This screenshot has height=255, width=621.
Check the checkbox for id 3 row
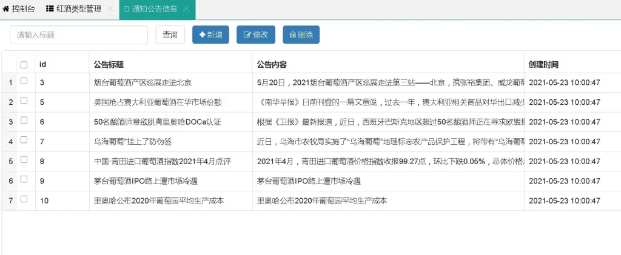(24, 81)
